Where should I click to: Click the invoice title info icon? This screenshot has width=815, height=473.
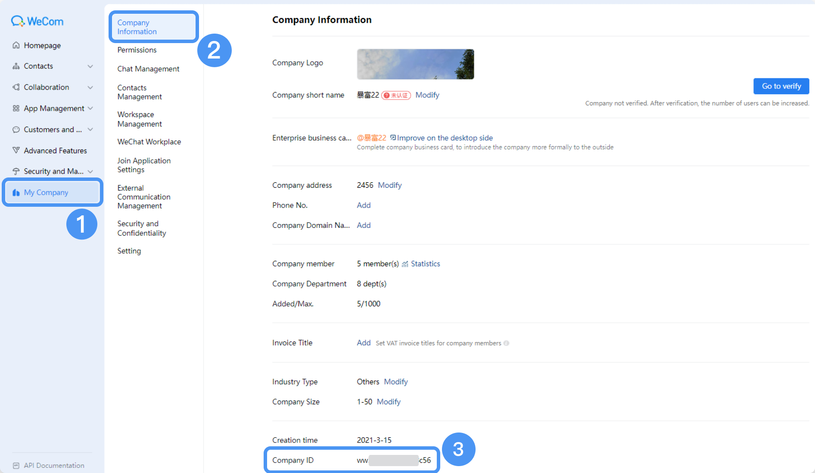507,343
